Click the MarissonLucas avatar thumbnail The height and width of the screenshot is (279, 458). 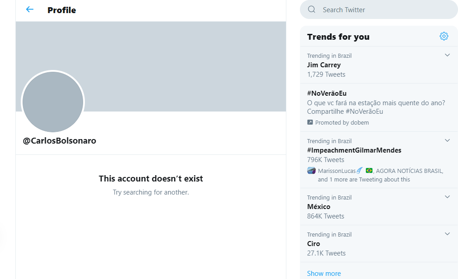[x=311, y=171]
